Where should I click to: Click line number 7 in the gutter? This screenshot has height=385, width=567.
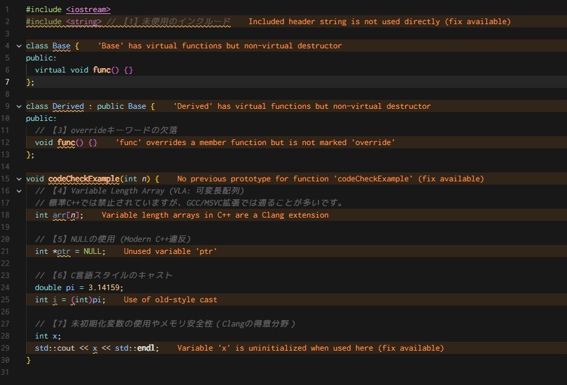click(x=7, y=82)
